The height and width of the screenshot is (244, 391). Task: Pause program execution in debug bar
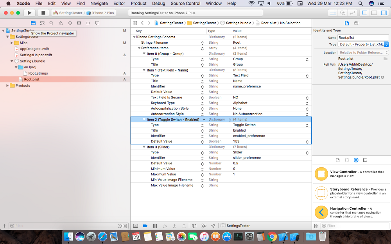(x=155, y=226)
